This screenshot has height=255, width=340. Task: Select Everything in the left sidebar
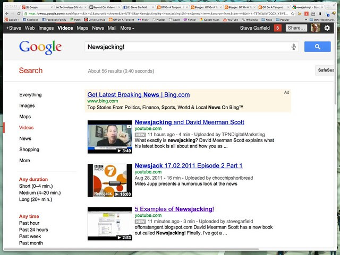pos(30,95)
